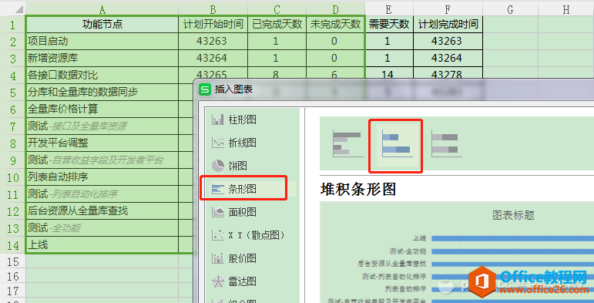
Task: Click the 未完成天数 header cell
Action: [335, 25]
